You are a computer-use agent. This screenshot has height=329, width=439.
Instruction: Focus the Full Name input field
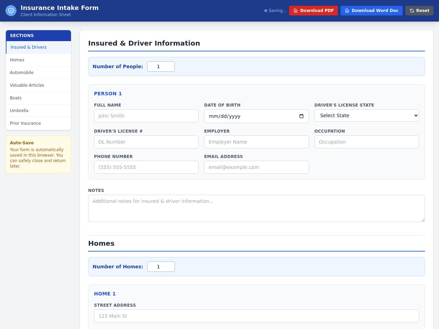pos(146,116)
